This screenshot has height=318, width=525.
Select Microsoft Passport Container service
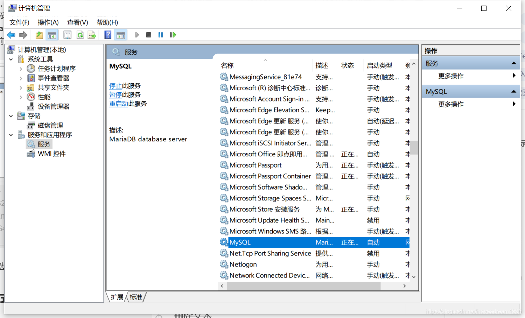click(314, 176)
